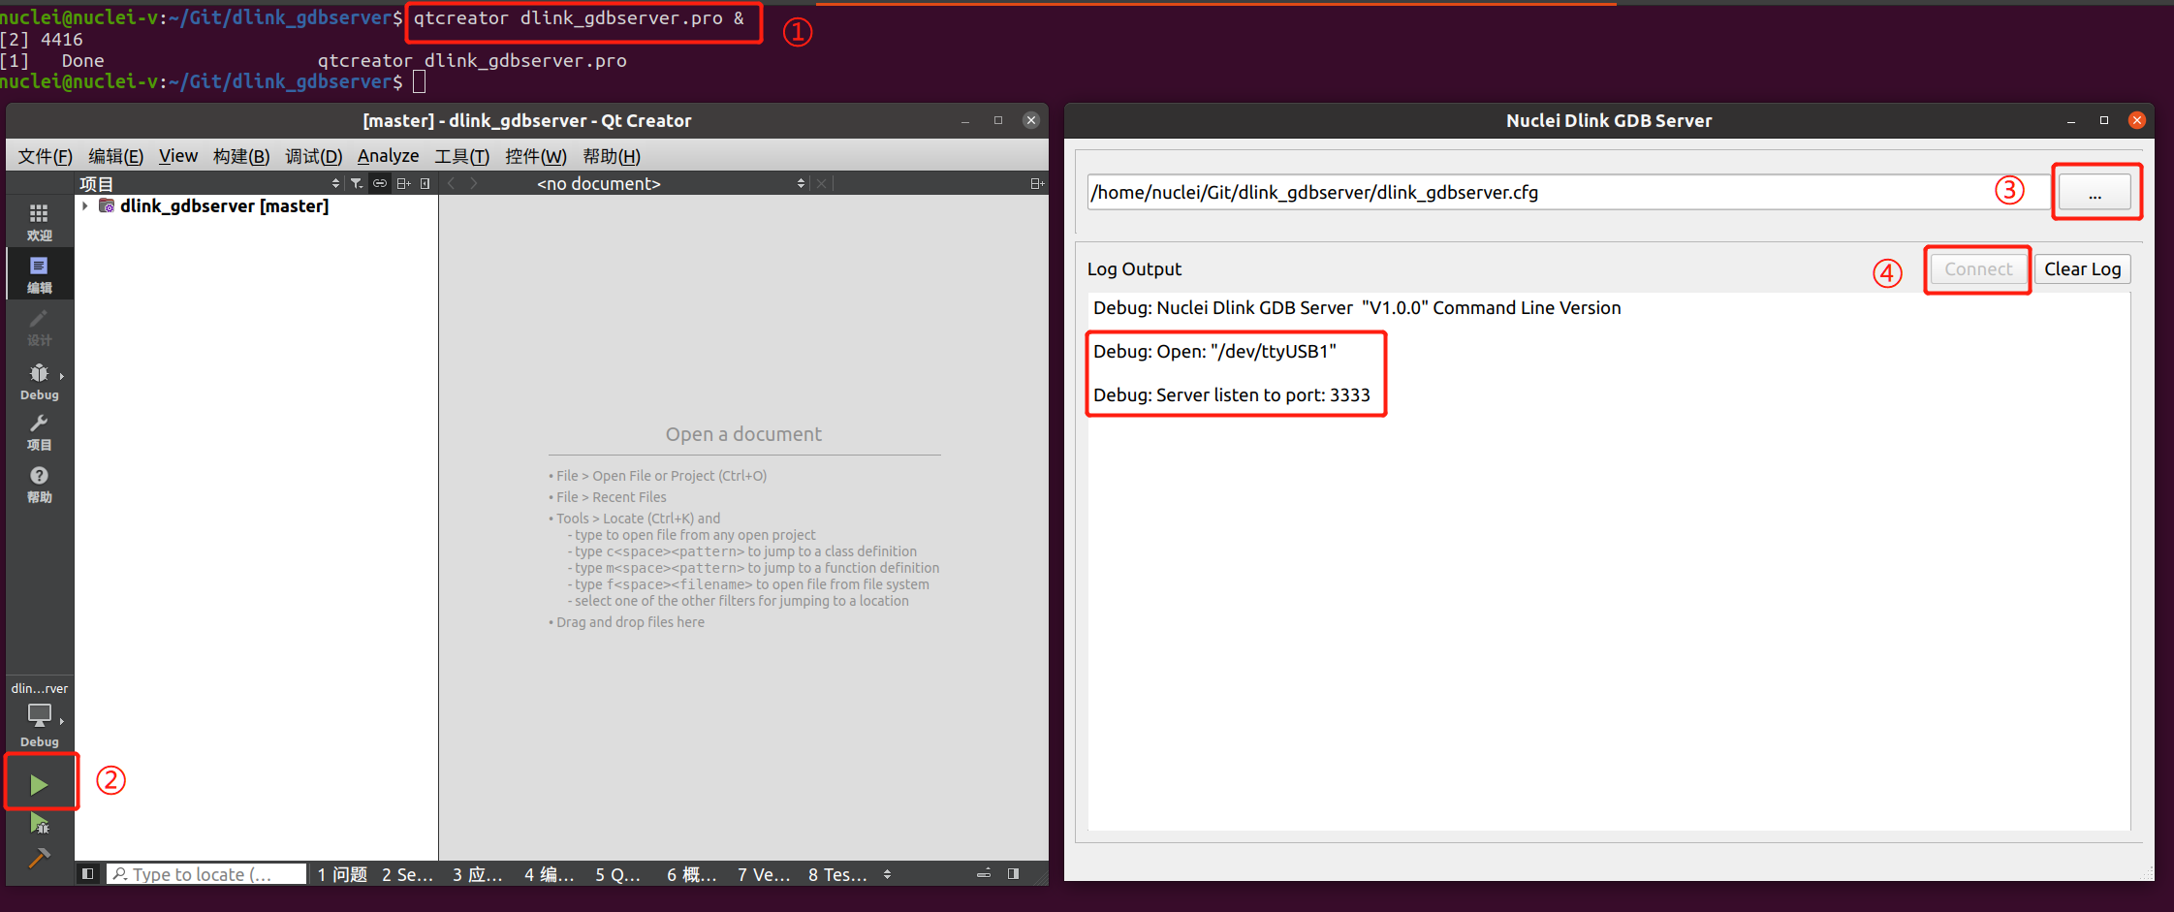The height and width of the screenshot is (912, 2174).
Task: Open the dlin...rver Debug kit selector
Action: [39, 715]
